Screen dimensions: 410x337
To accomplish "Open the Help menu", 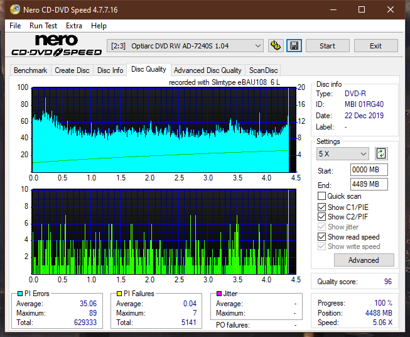I will [99, 26].
